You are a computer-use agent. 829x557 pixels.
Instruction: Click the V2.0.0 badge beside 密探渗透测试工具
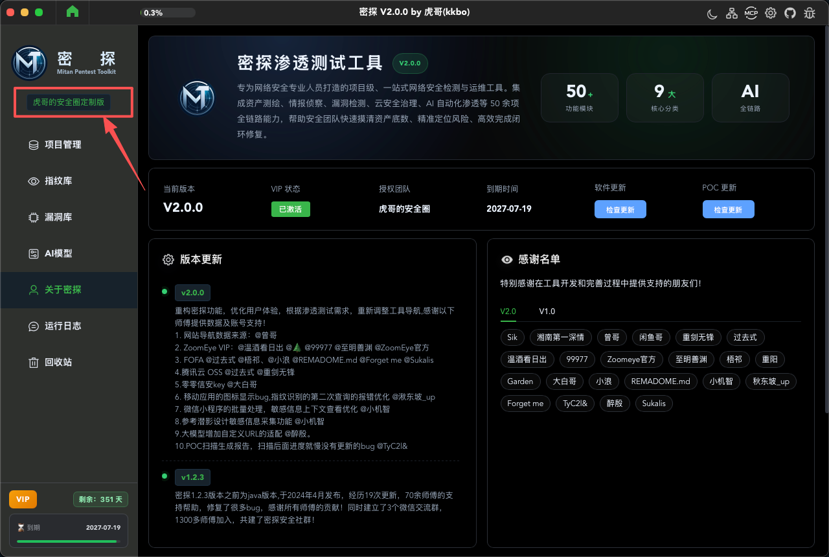(x=410, y=63)
